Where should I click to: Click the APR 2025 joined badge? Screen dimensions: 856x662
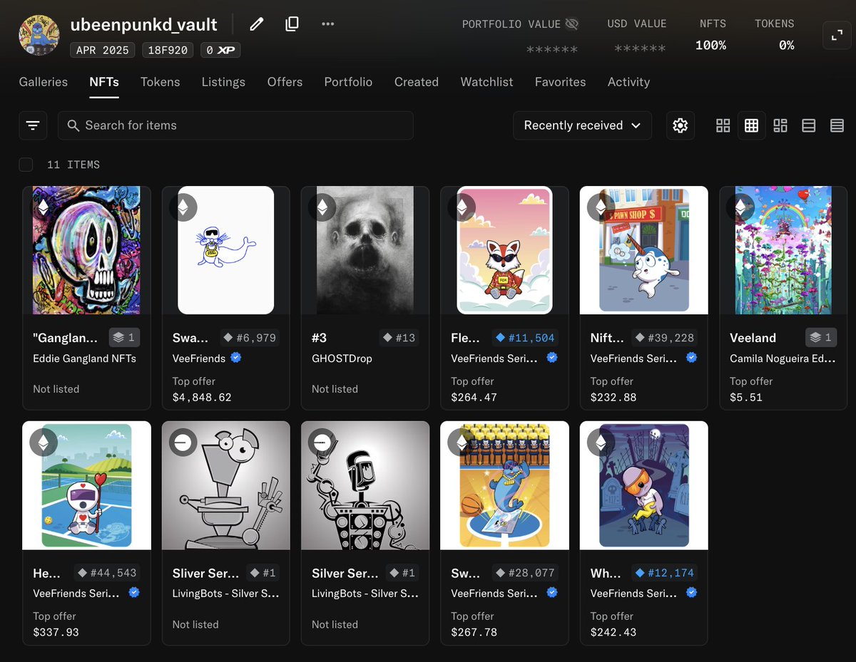point(103,50)
